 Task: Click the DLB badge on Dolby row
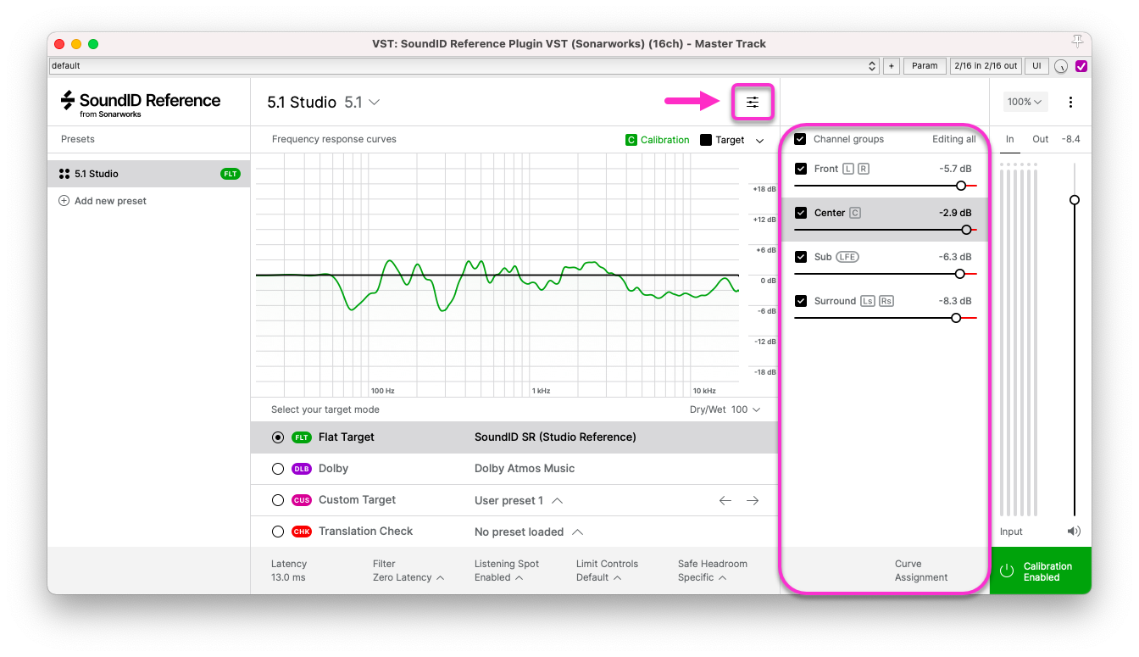(302, 469)
